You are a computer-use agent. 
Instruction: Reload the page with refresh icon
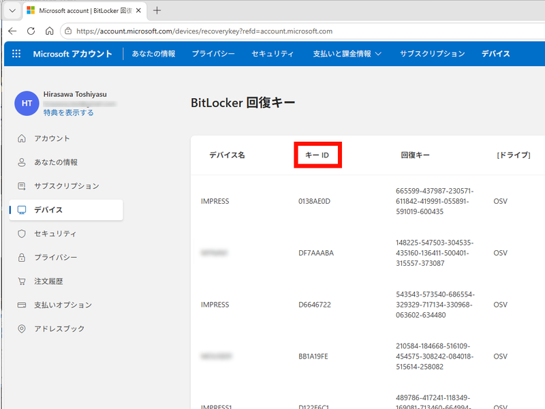pyautogui.click(x=31, y=31)
